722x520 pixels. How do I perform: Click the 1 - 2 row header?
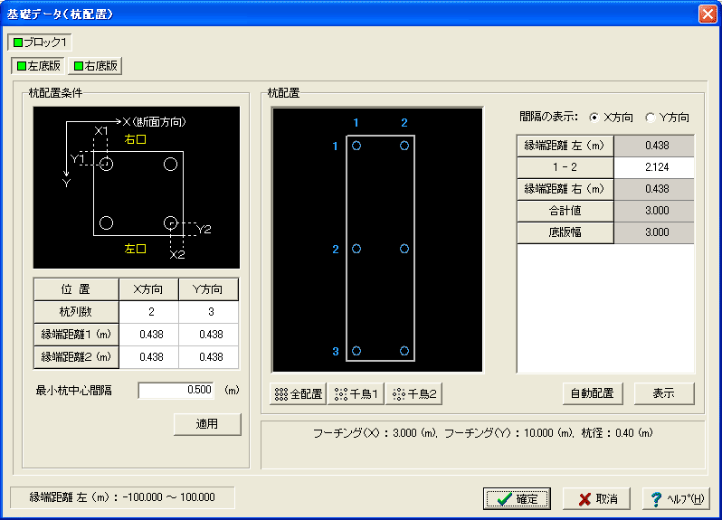pos(565,167)
